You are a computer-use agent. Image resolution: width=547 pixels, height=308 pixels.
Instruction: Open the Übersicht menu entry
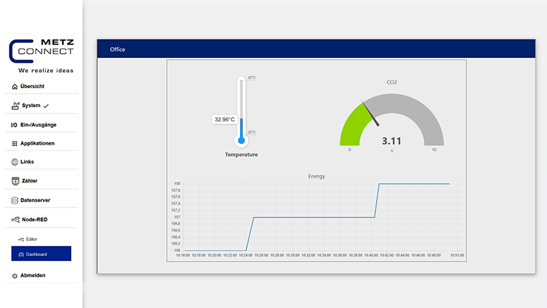[x=32, y=87]
